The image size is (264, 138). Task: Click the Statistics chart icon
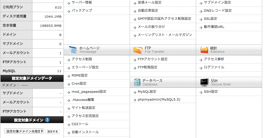pyautogui.click(x=204, y=50)
